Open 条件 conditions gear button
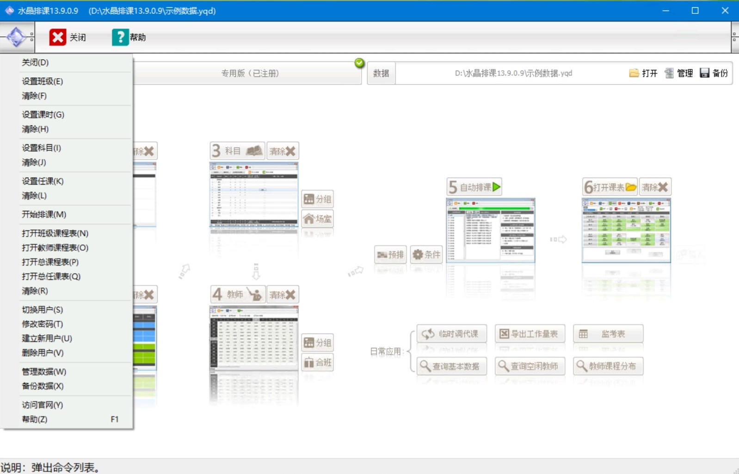 click(426, 254)
